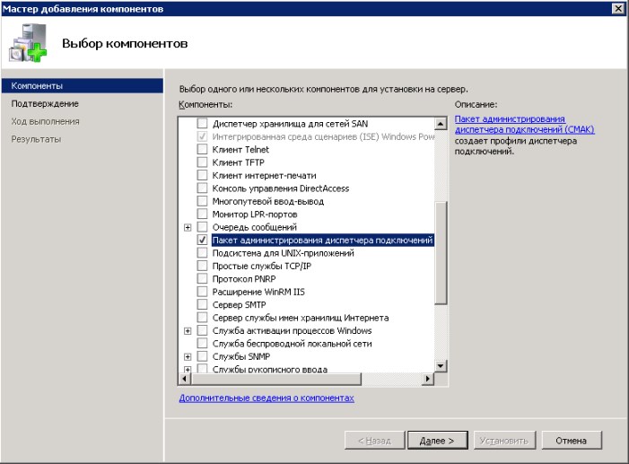Viewport: 629px width, 464px height.
Task: Check Монитор LPR-портов checkbox
Action: coord(202,214)
